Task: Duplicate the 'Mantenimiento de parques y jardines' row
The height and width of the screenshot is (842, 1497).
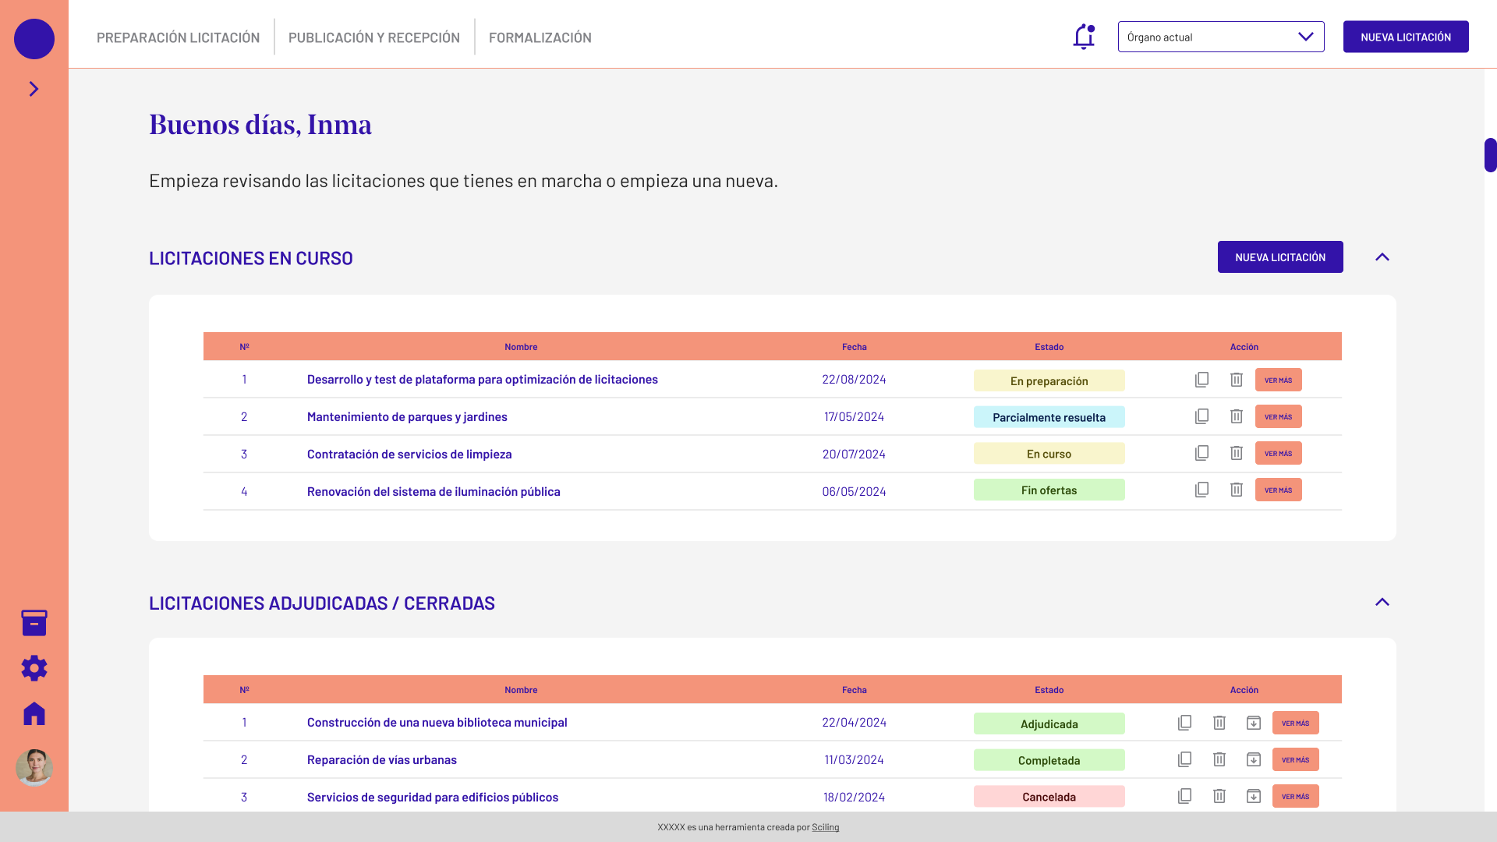Action: click(x=1201, y=416)
